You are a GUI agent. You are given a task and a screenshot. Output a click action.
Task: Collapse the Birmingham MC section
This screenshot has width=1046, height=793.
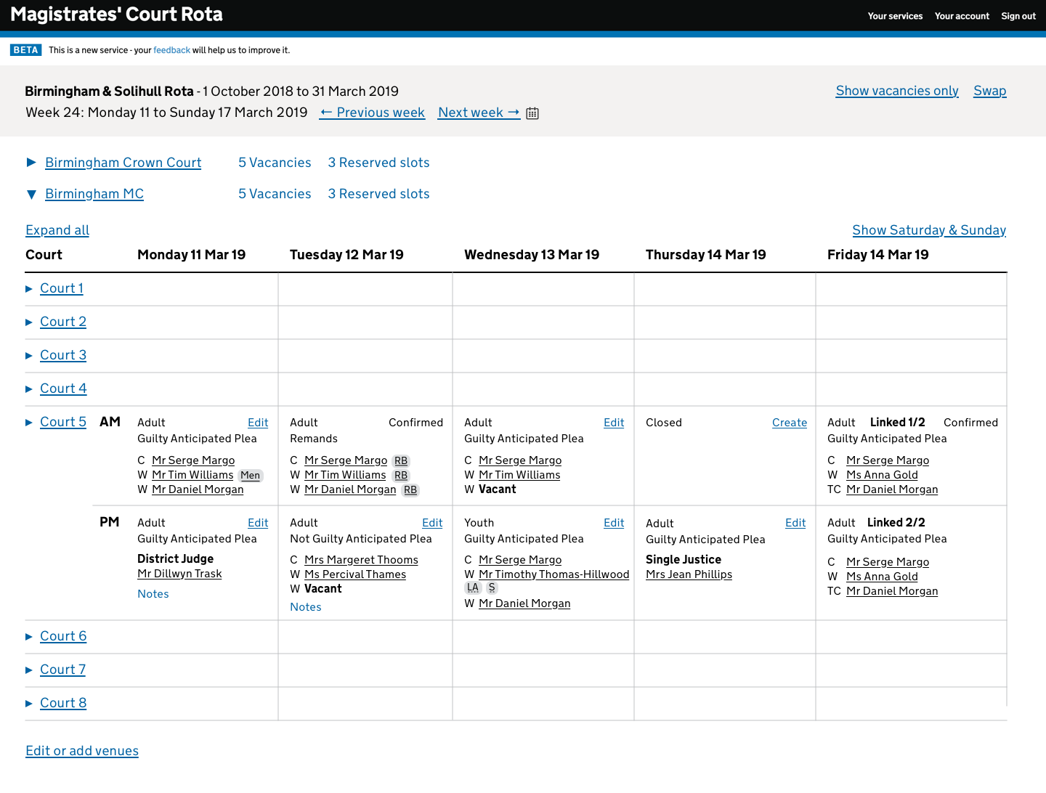click(94, 194)
